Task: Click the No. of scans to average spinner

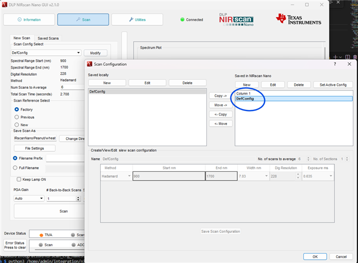Action: pyautogui.click(x=308, y=159)
